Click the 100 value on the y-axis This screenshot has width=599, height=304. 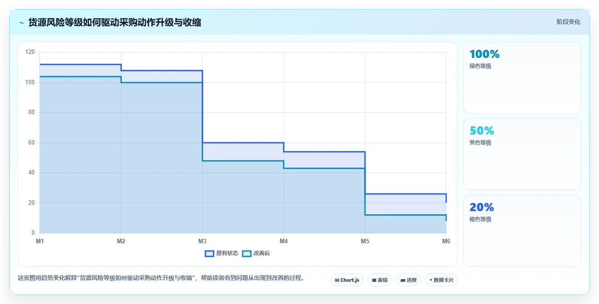pos(30,82)
